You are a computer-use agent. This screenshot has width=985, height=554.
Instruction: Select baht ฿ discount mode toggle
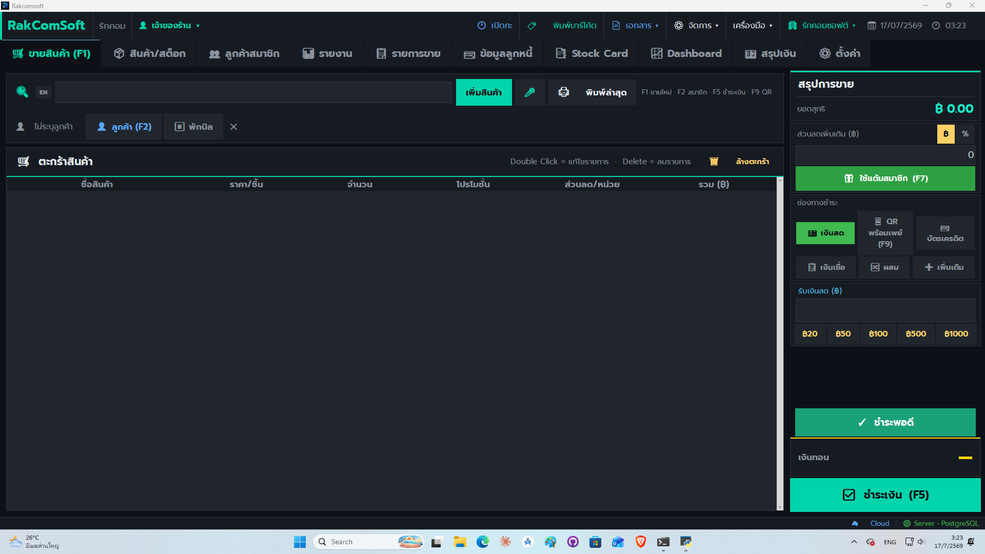pos(945,134)
